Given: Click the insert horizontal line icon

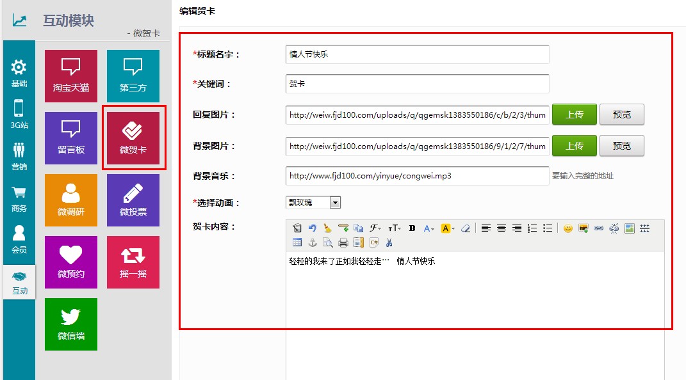Looking at the screenshot, I should [x=343, y=228].
